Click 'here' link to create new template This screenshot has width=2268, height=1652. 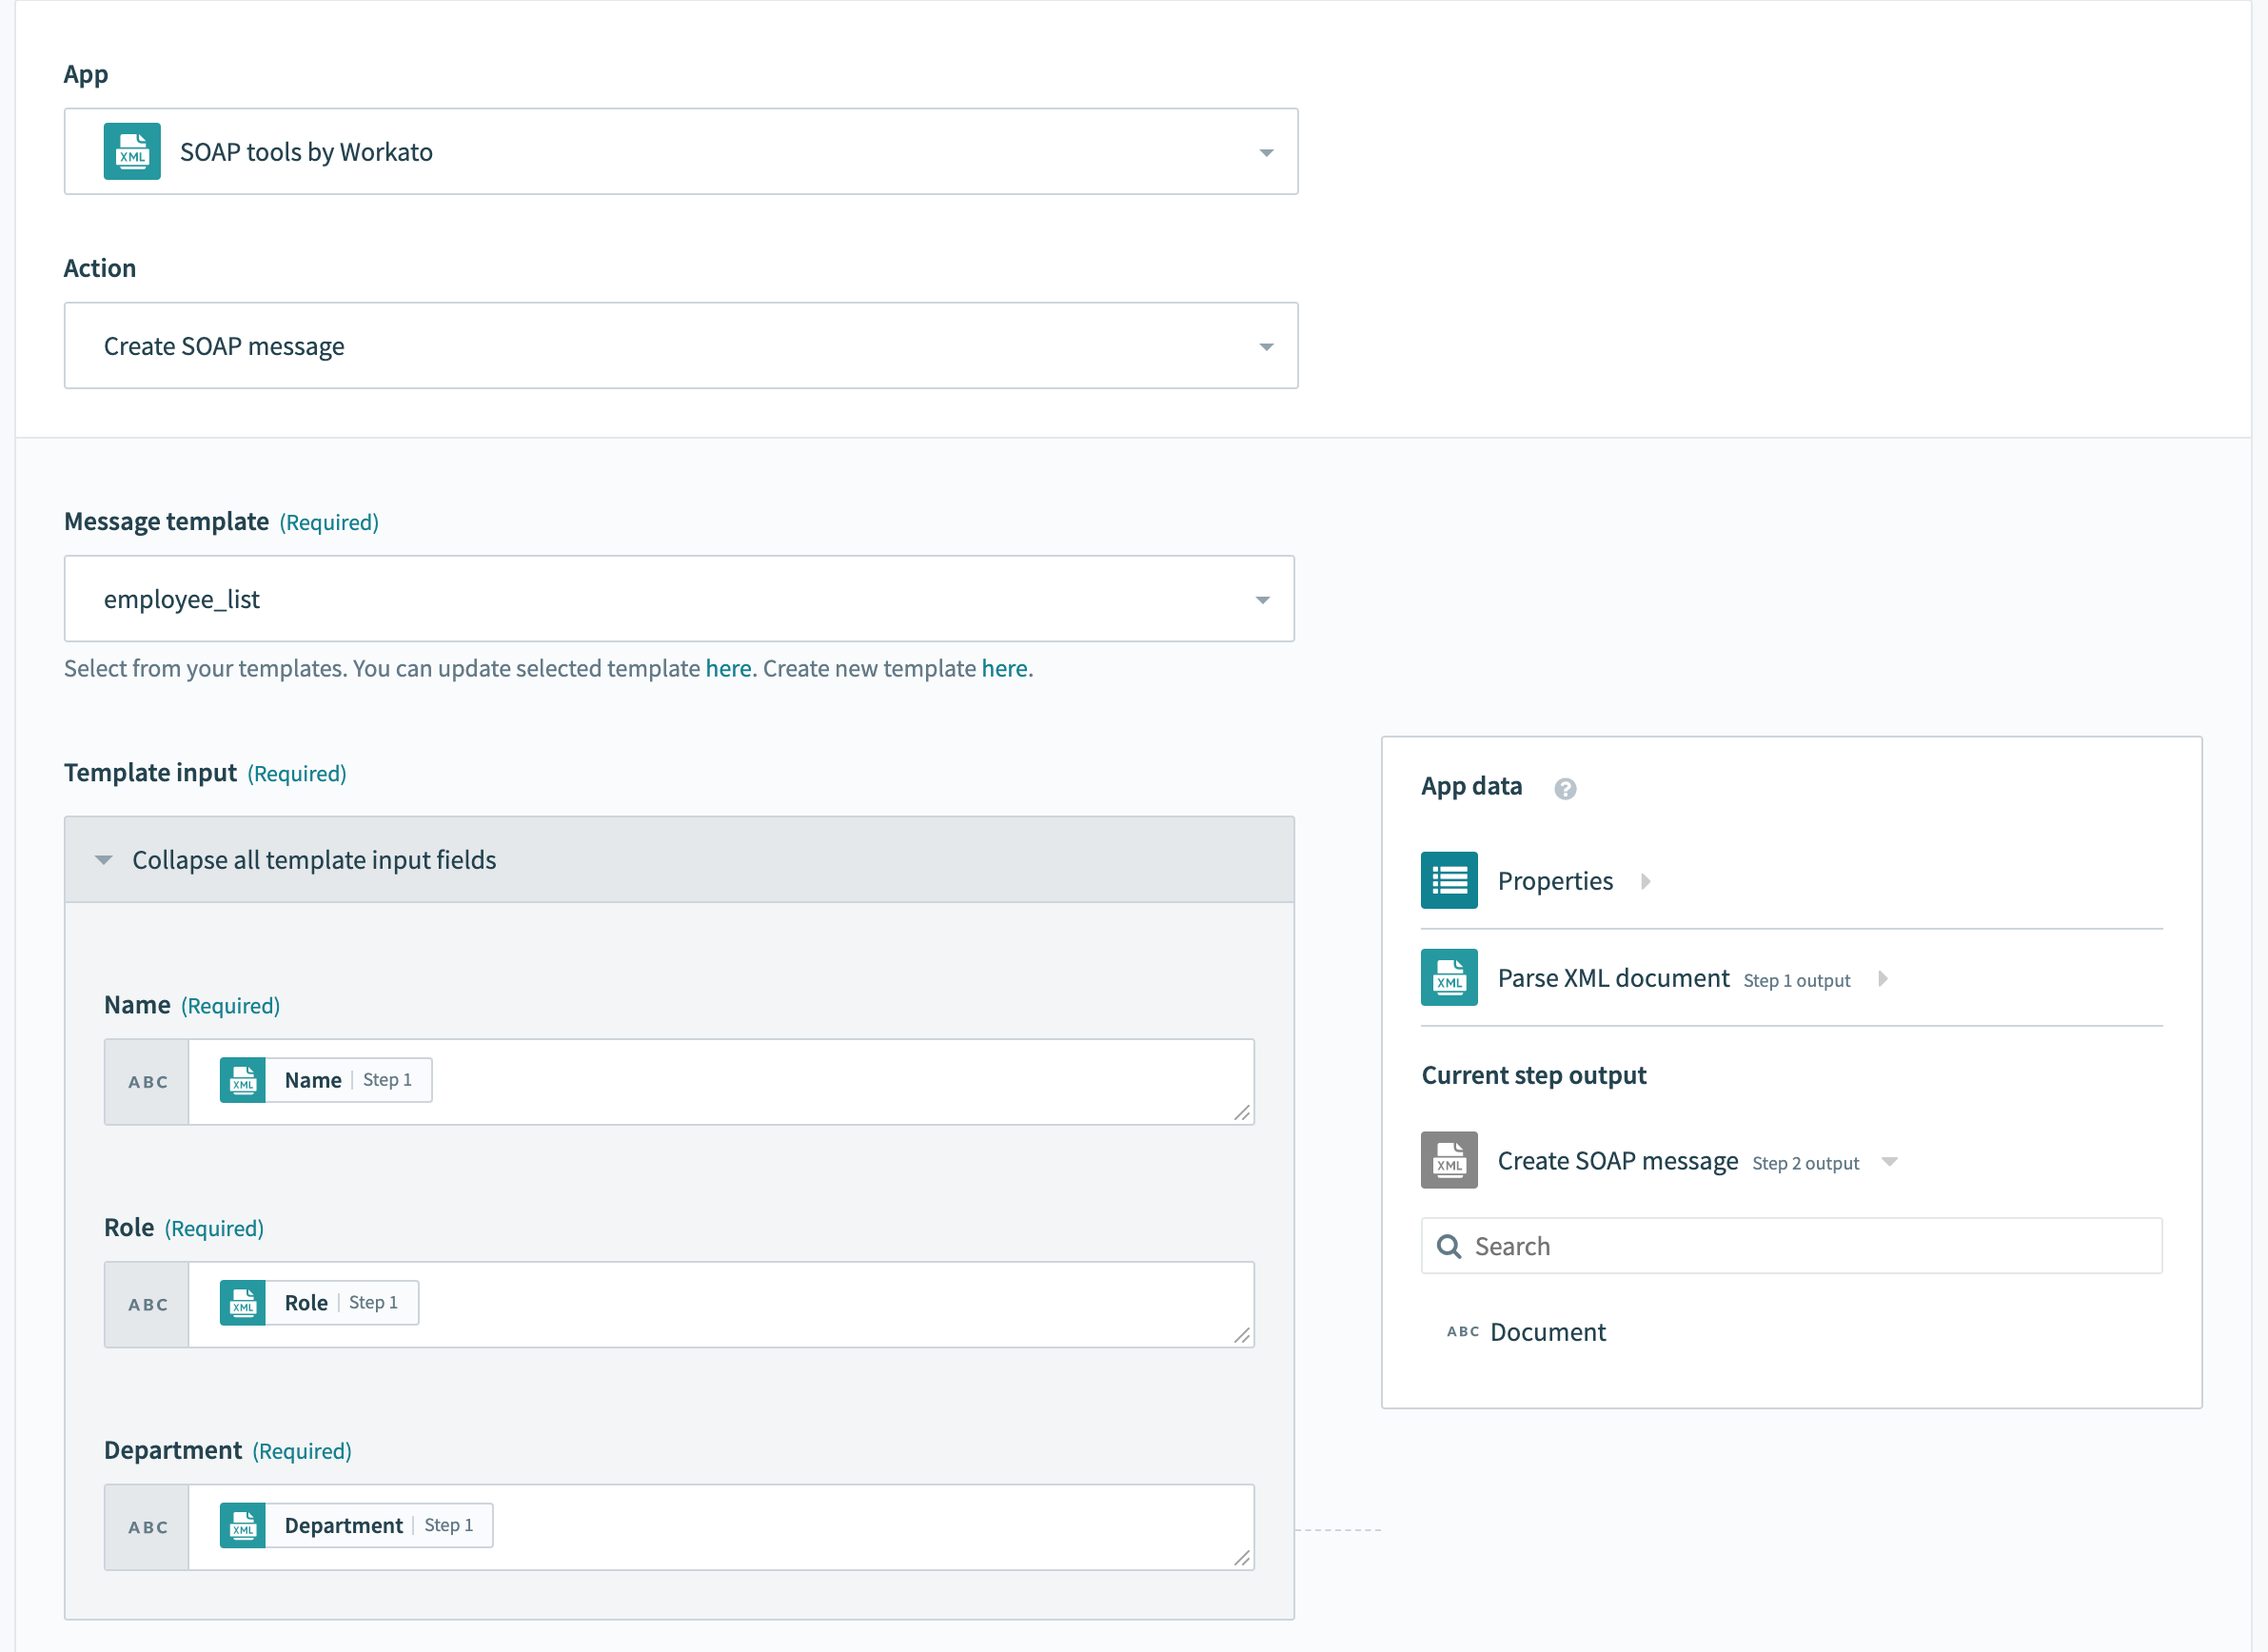(x=1004, y=669)
